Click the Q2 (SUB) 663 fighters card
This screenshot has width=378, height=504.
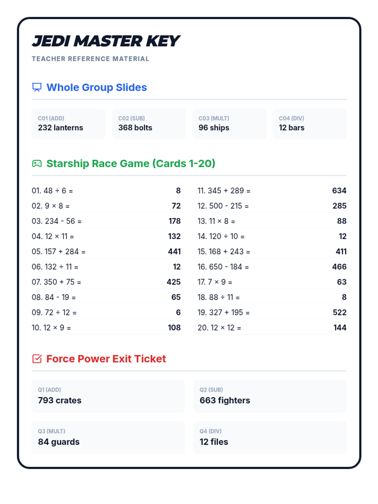[x=270, y=396]
